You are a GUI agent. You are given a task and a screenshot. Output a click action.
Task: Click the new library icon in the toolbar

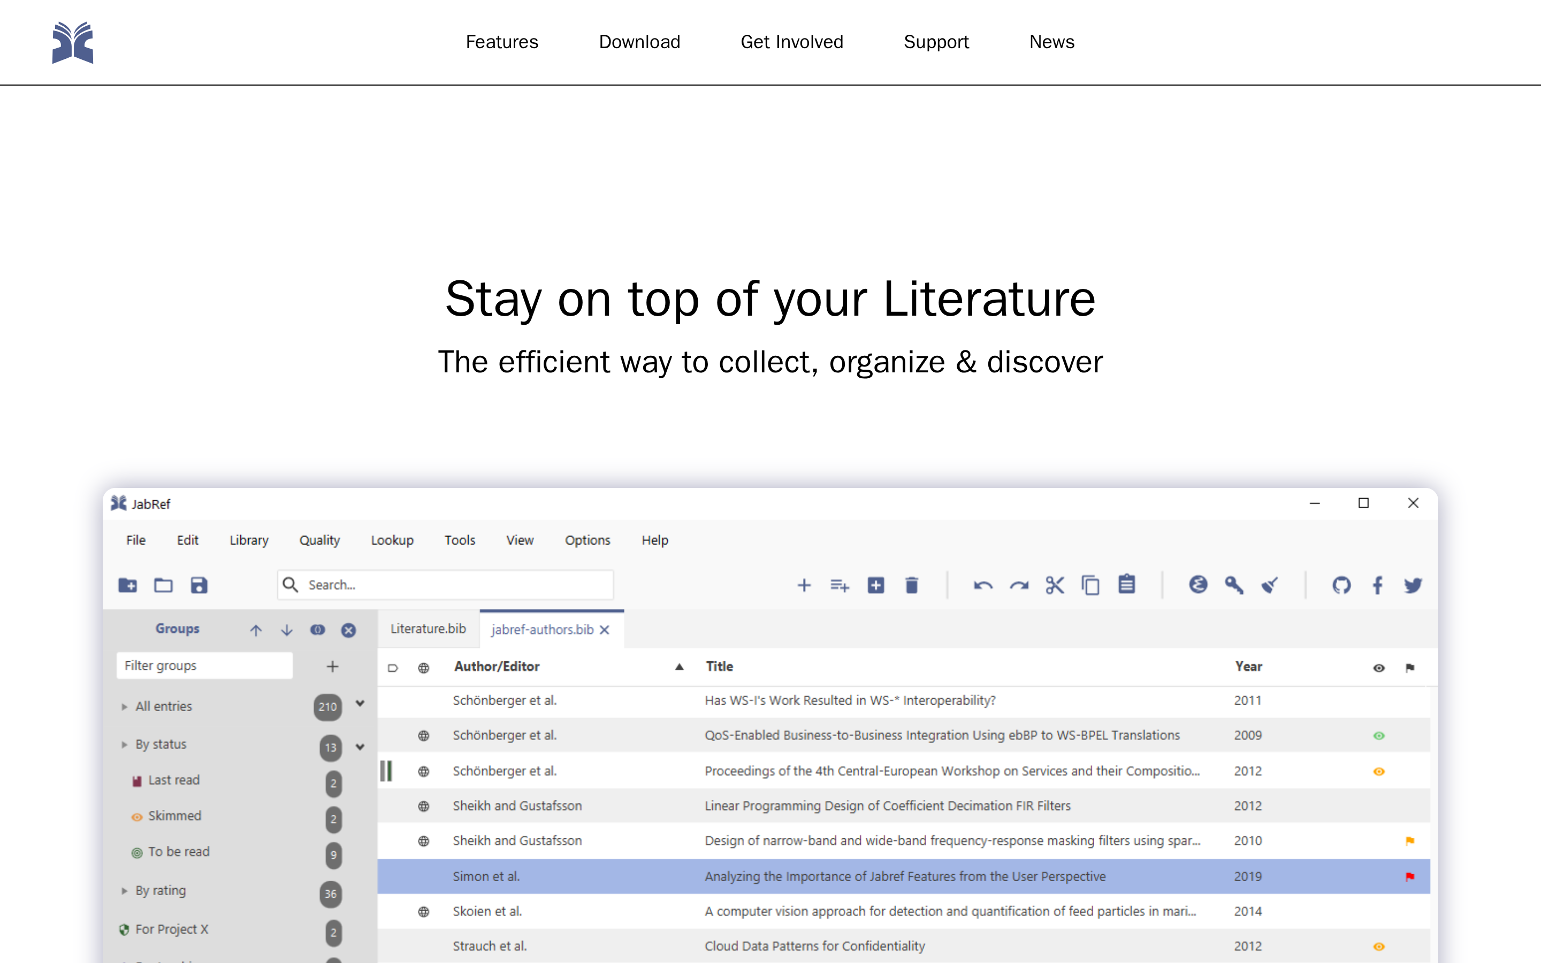click(x=127, y=585)
